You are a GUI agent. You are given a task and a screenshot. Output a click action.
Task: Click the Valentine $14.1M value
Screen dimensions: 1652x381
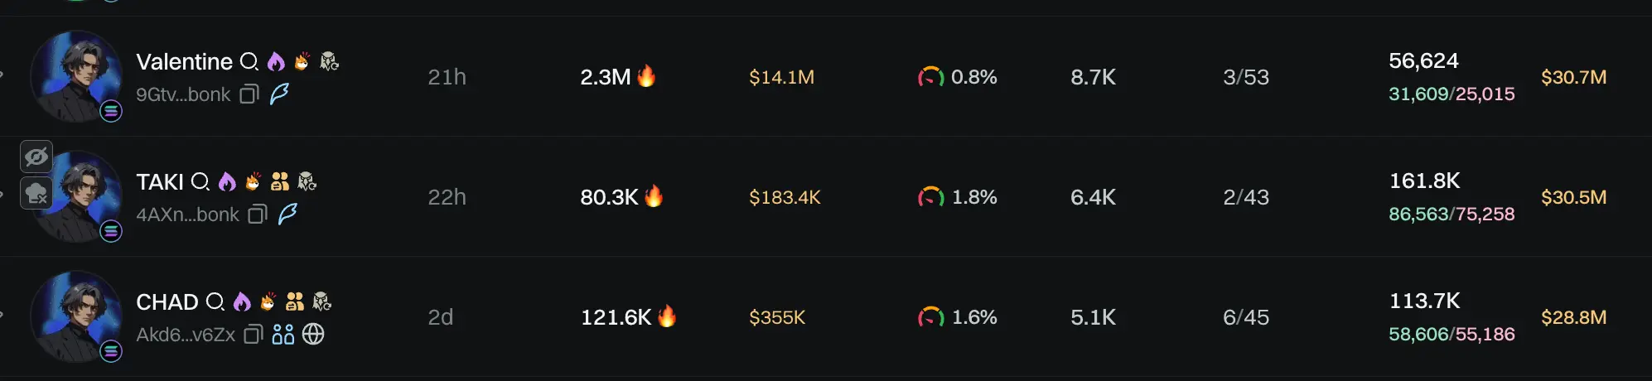(x=781, y=77)
